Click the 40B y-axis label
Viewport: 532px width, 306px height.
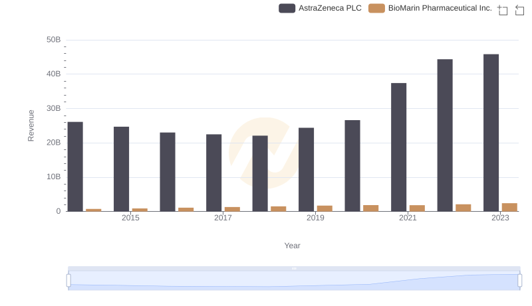(x=54, y=74)
